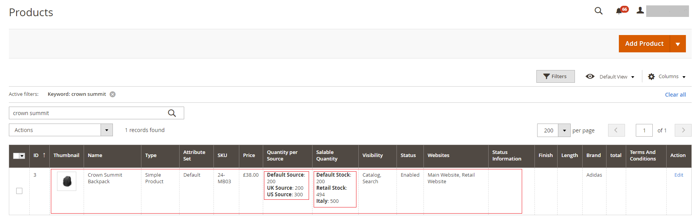This screenshot has width=699, height=224.
Task: Toggle the select-all header checkbox dropdown
Action: point(22,156)
